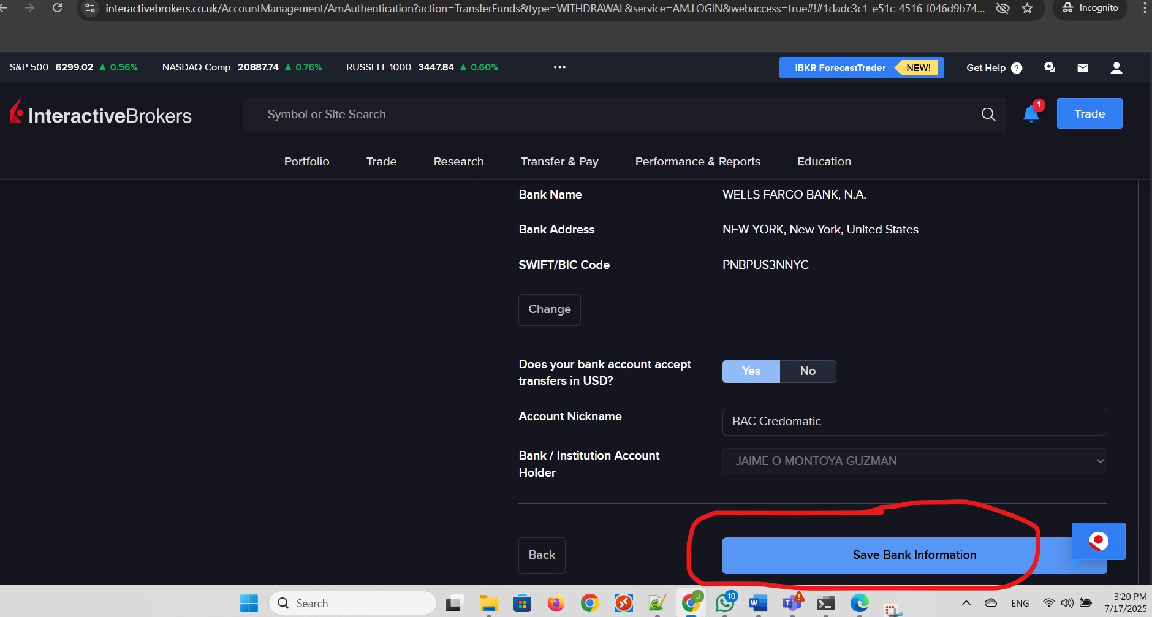This screenshot has height=617, width=1152.
Task: Open Microsoft Word from taskbar
Action: pyautogui.click(x=758, y=604)
